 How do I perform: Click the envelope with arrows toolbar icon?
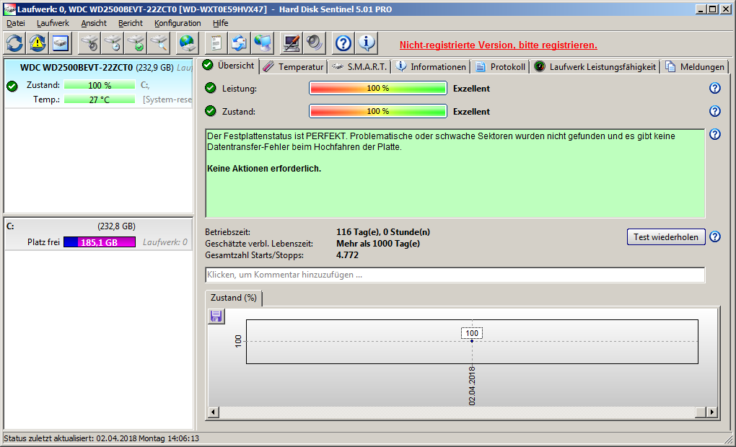240,43
